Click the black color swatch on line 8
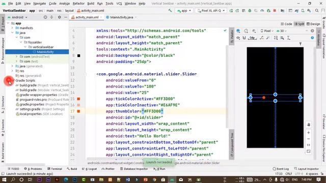Screen dimensions: 326x183 click(x=78, y=55)
